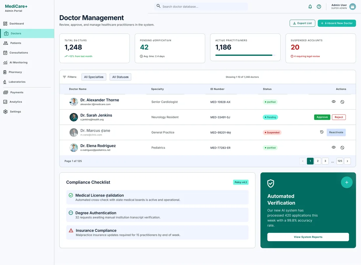This screenshot has width=361, height=265.
Task: Click the shield check icon
Action: click(270, 184)
